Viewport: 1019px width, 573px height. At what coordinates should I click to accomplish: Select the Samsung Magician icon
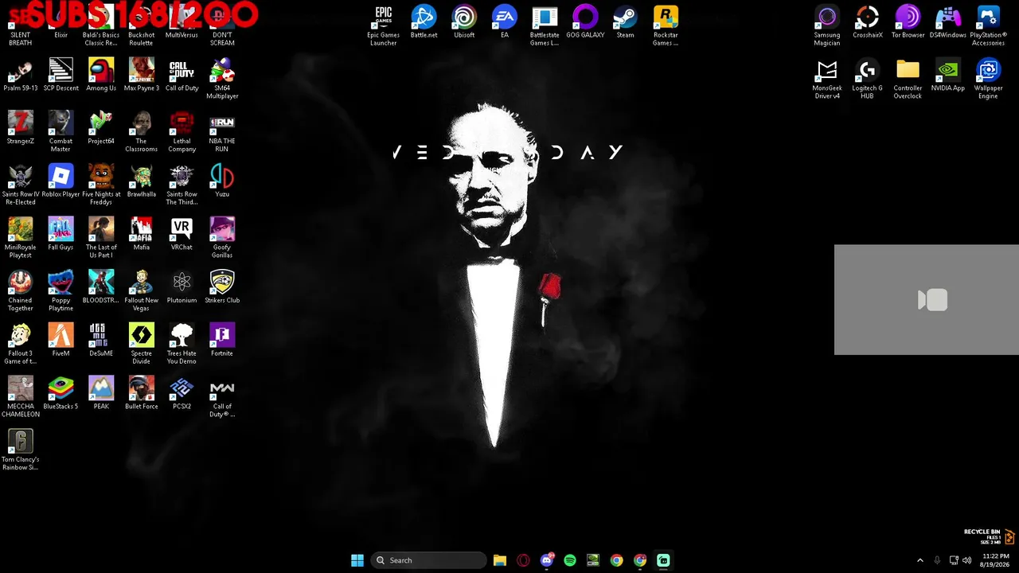(827, 25)
